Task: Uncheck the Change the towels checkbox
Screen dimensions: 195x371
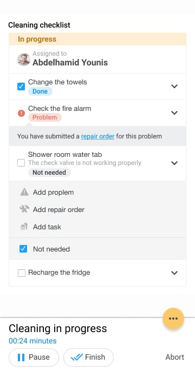Action: tap(21, 87)
